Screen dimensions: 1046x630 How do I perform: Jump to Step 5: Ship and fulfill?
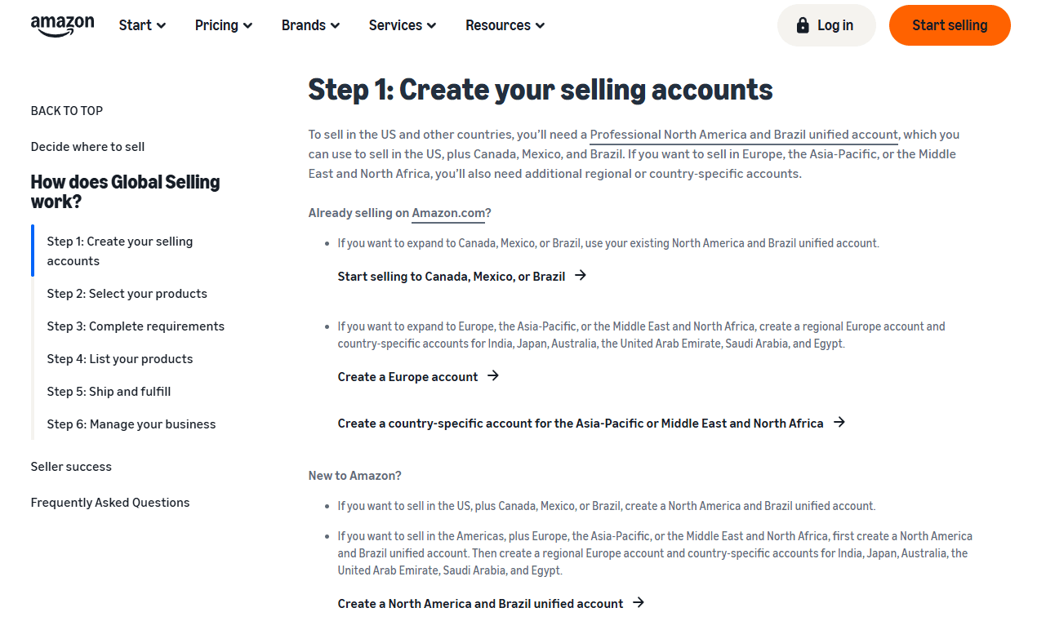pos(109,392)
